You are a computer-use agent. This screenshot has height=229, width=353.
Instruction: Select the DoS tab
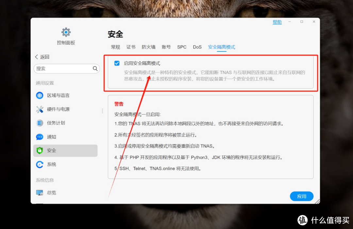197,47
